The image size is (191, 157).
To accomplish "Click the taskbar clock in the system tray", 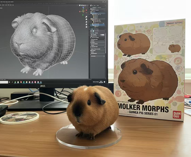I will 100,82.
